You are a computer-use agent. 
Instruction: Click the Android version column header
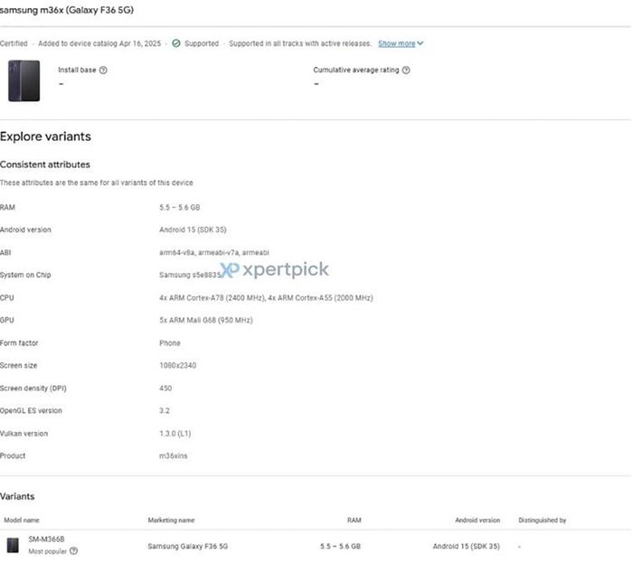click(x=477, y=520)
